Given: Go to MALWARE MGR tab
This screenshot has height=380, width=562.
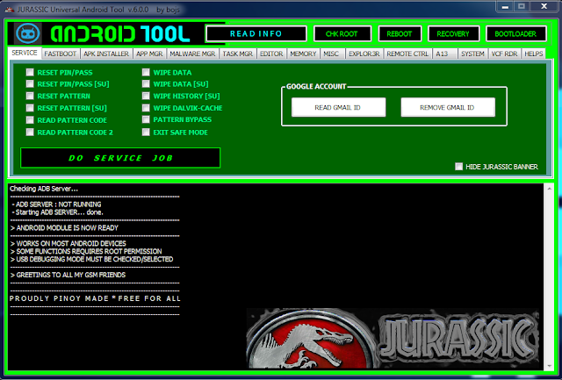Looking at the screenshot, I should [192, 54].
